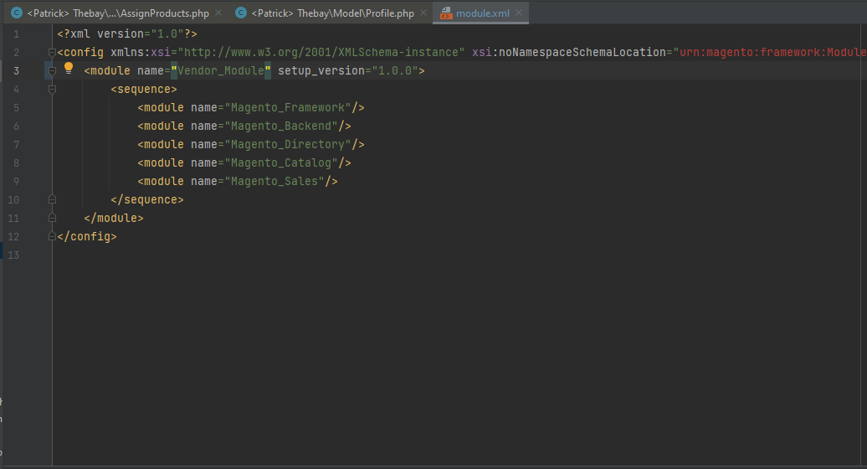Click the class icon on Profile.php tab

click(x=241, y=13)
